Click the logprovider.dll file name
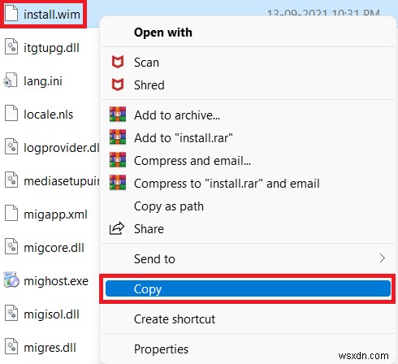Viewport: 398px width, 364px height. coord(62,148)
